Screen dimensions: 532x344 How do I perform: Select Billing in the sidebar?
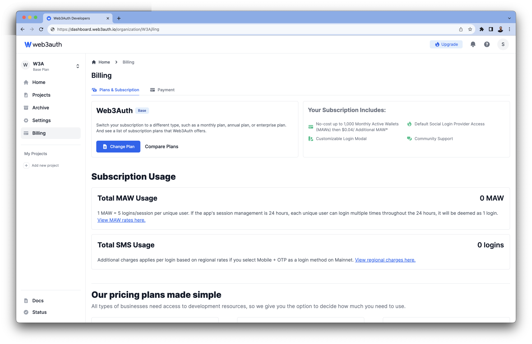(x=51, y=133)
